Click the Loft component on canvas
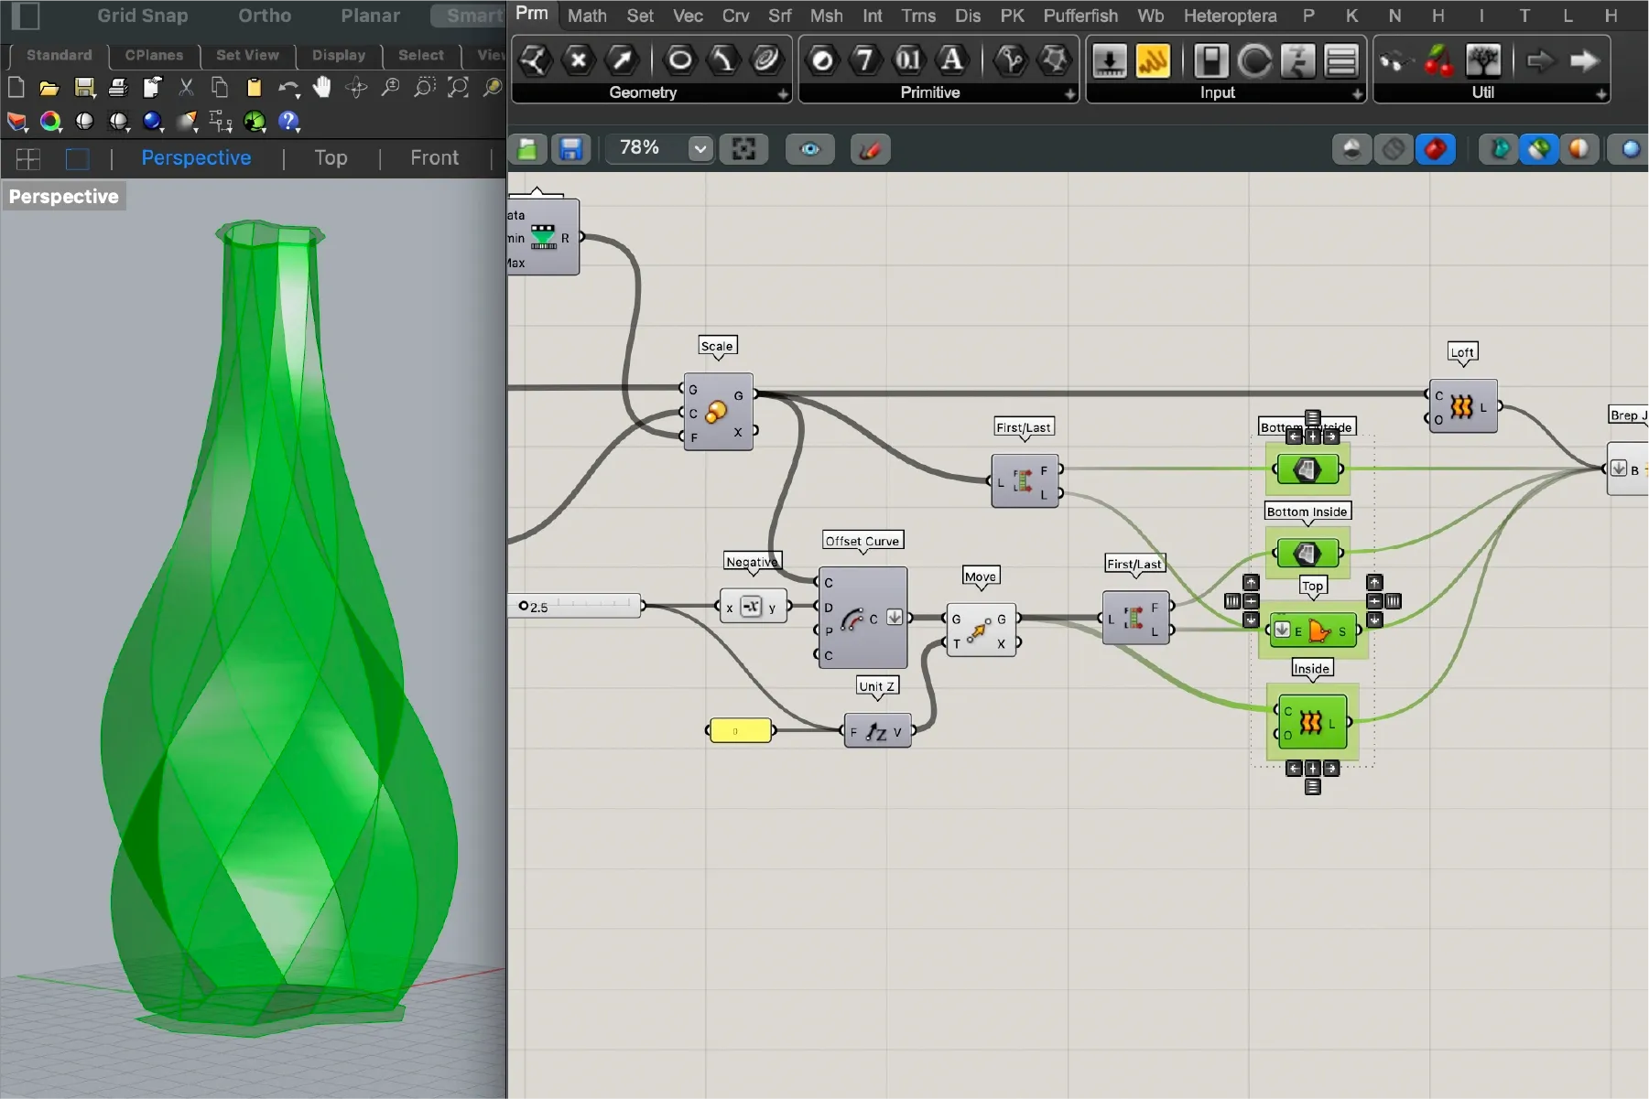The height and width of the screenshot is (1099, 1649). tap(1462, 406)
